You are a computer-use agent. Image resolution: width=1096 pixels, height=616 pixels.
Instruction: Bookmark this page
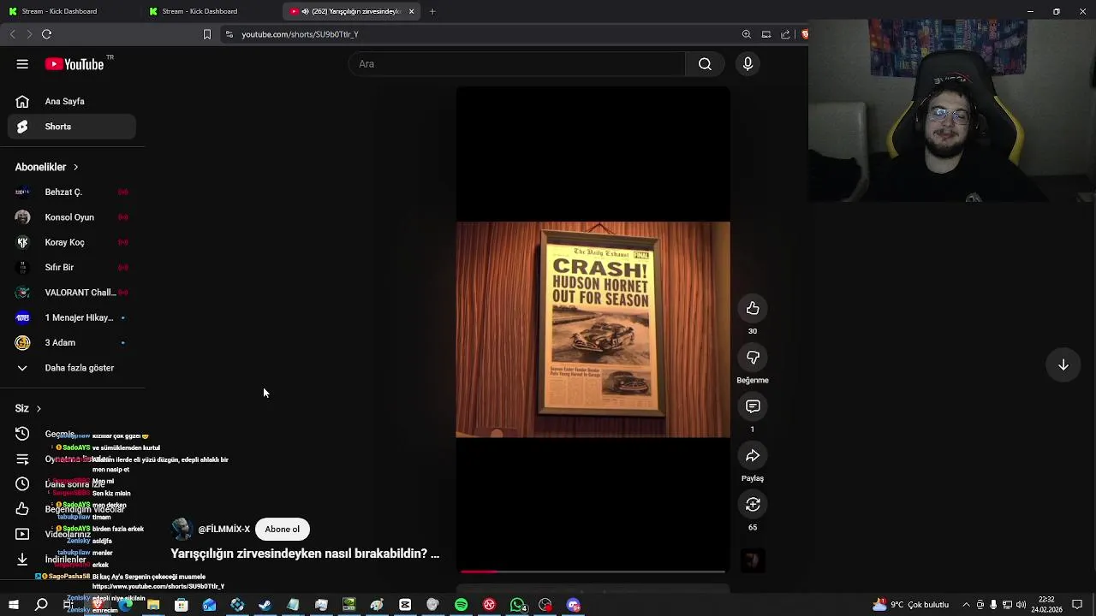tap(206, 34)
